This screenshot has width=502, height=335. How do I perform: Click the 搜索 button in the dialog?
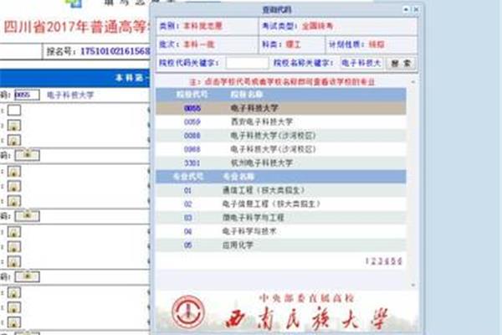click(x=401, y=63)
